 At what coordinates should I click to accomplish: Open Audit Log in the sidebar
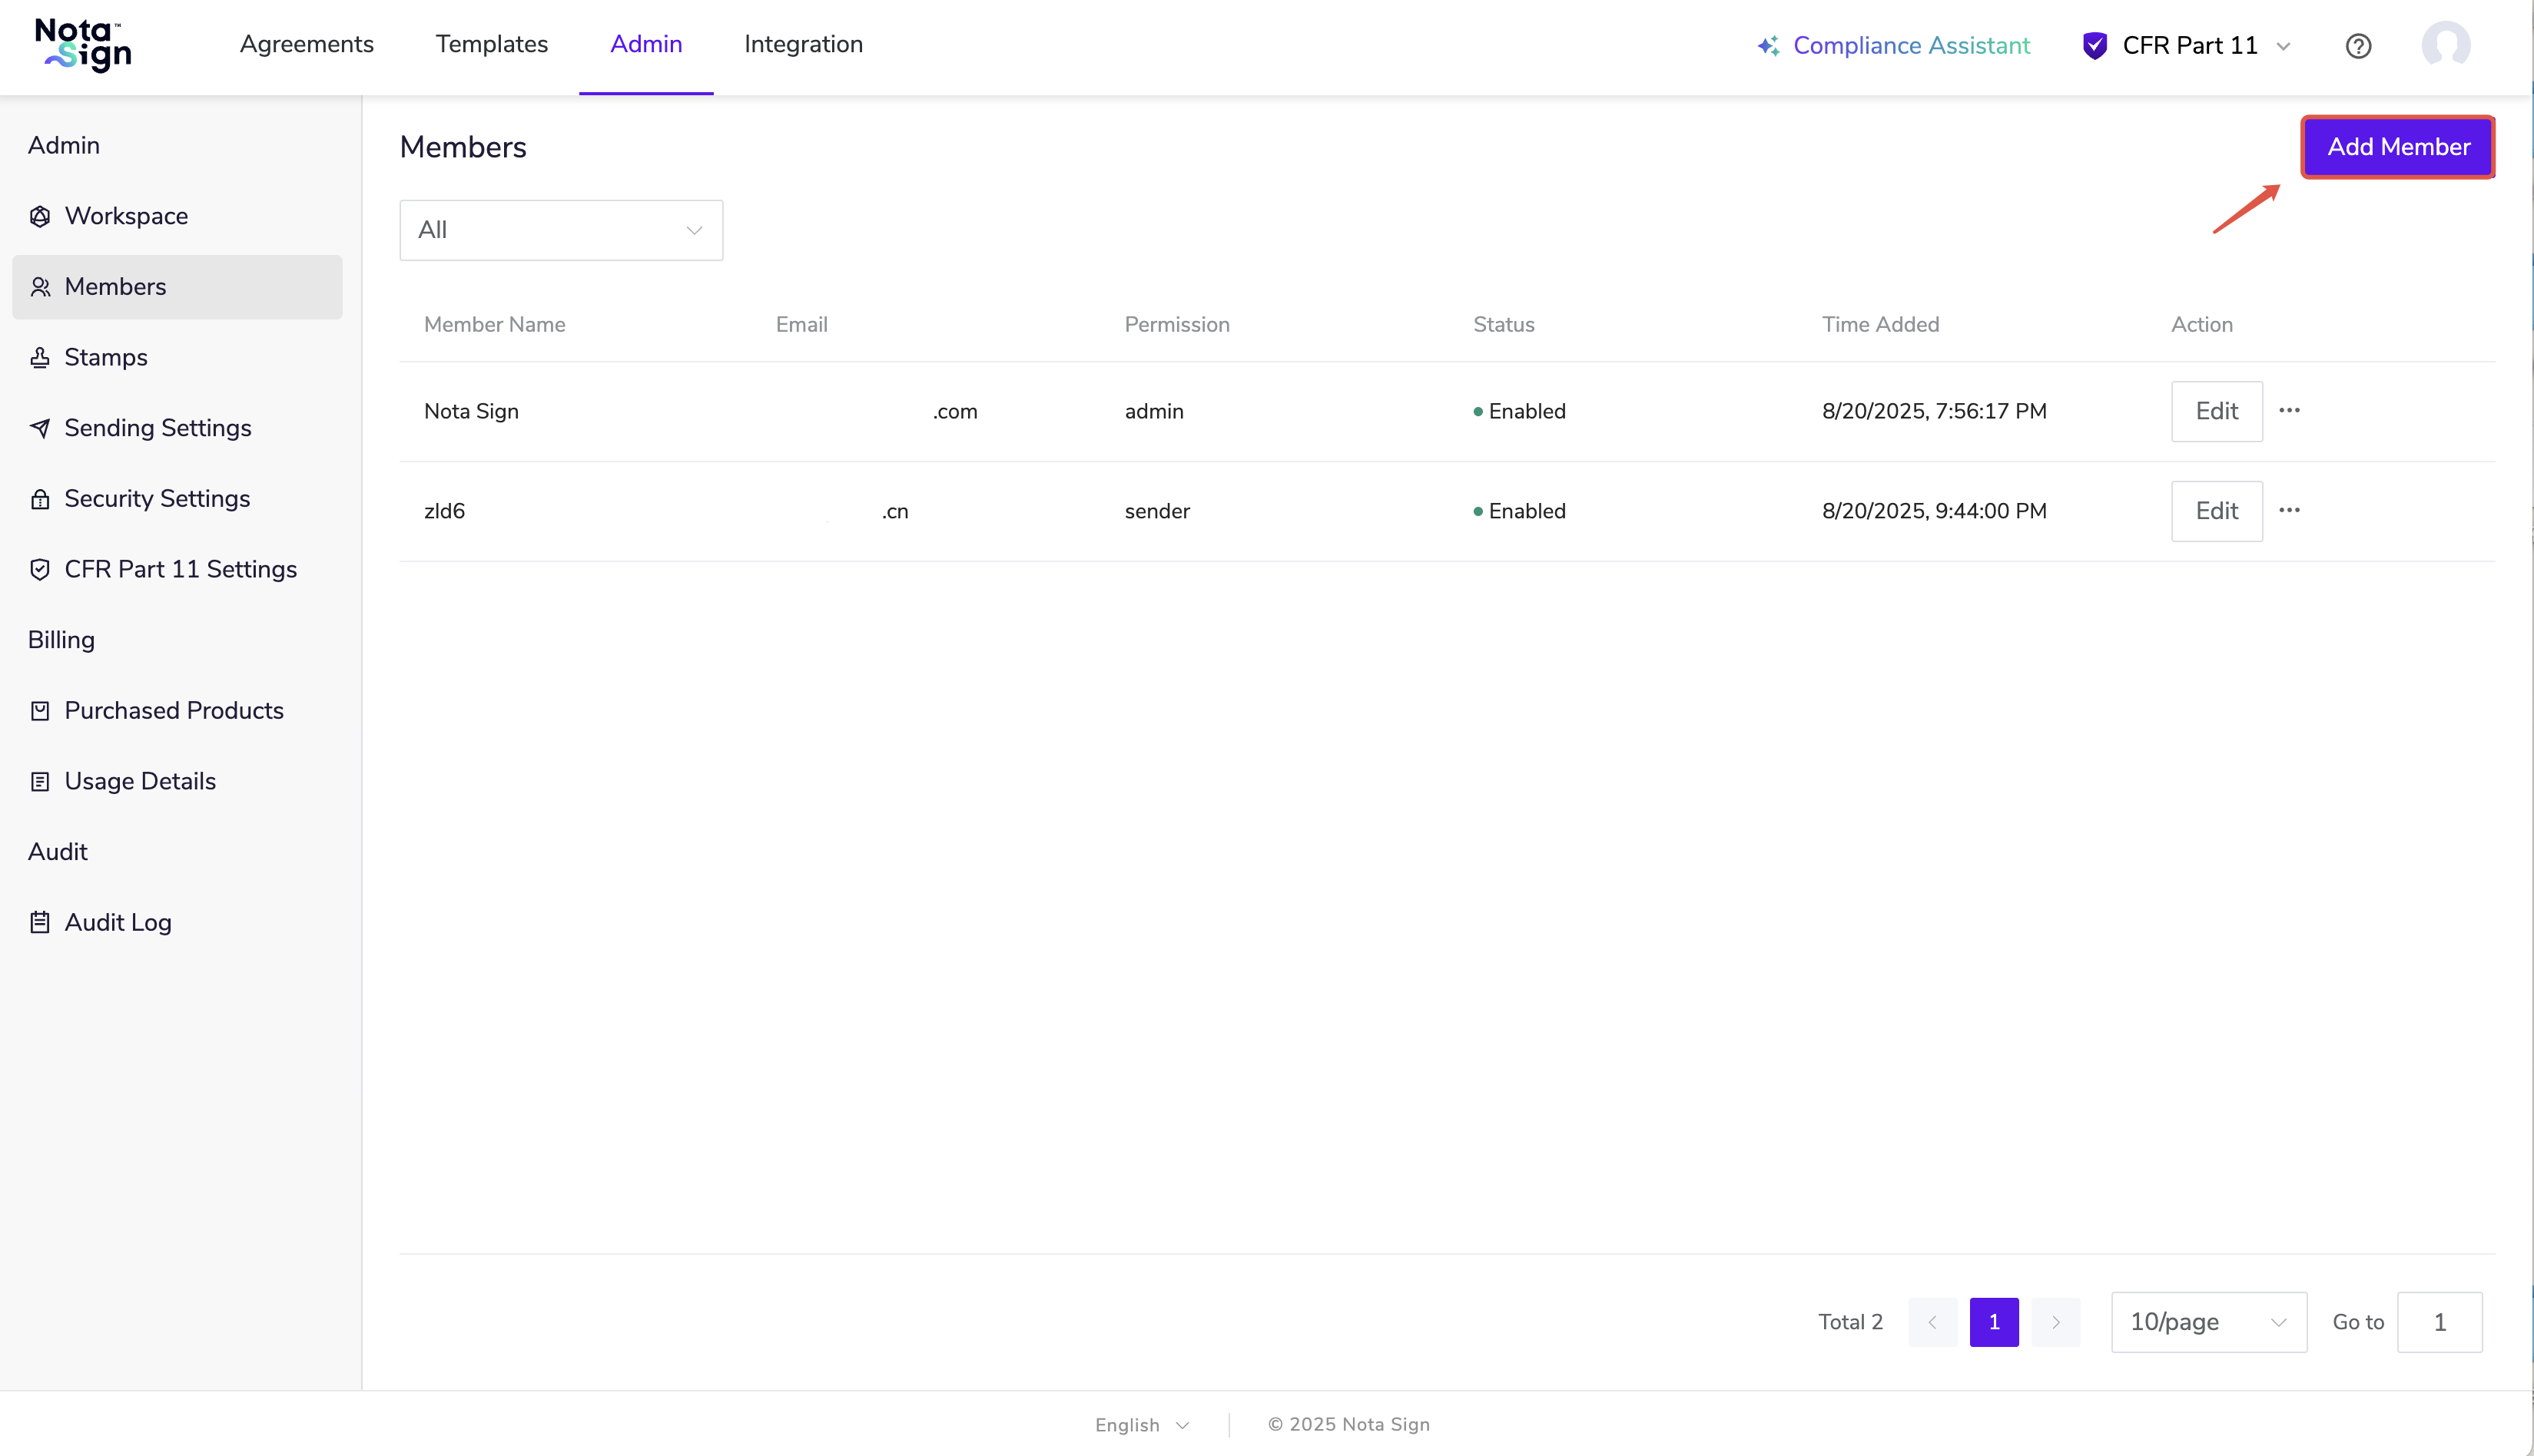[x=117, y=922]
